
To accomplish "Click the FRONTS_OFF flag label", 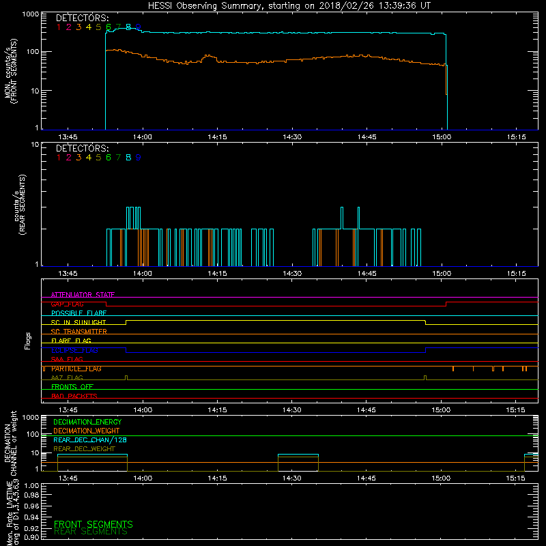I will 72,387.
